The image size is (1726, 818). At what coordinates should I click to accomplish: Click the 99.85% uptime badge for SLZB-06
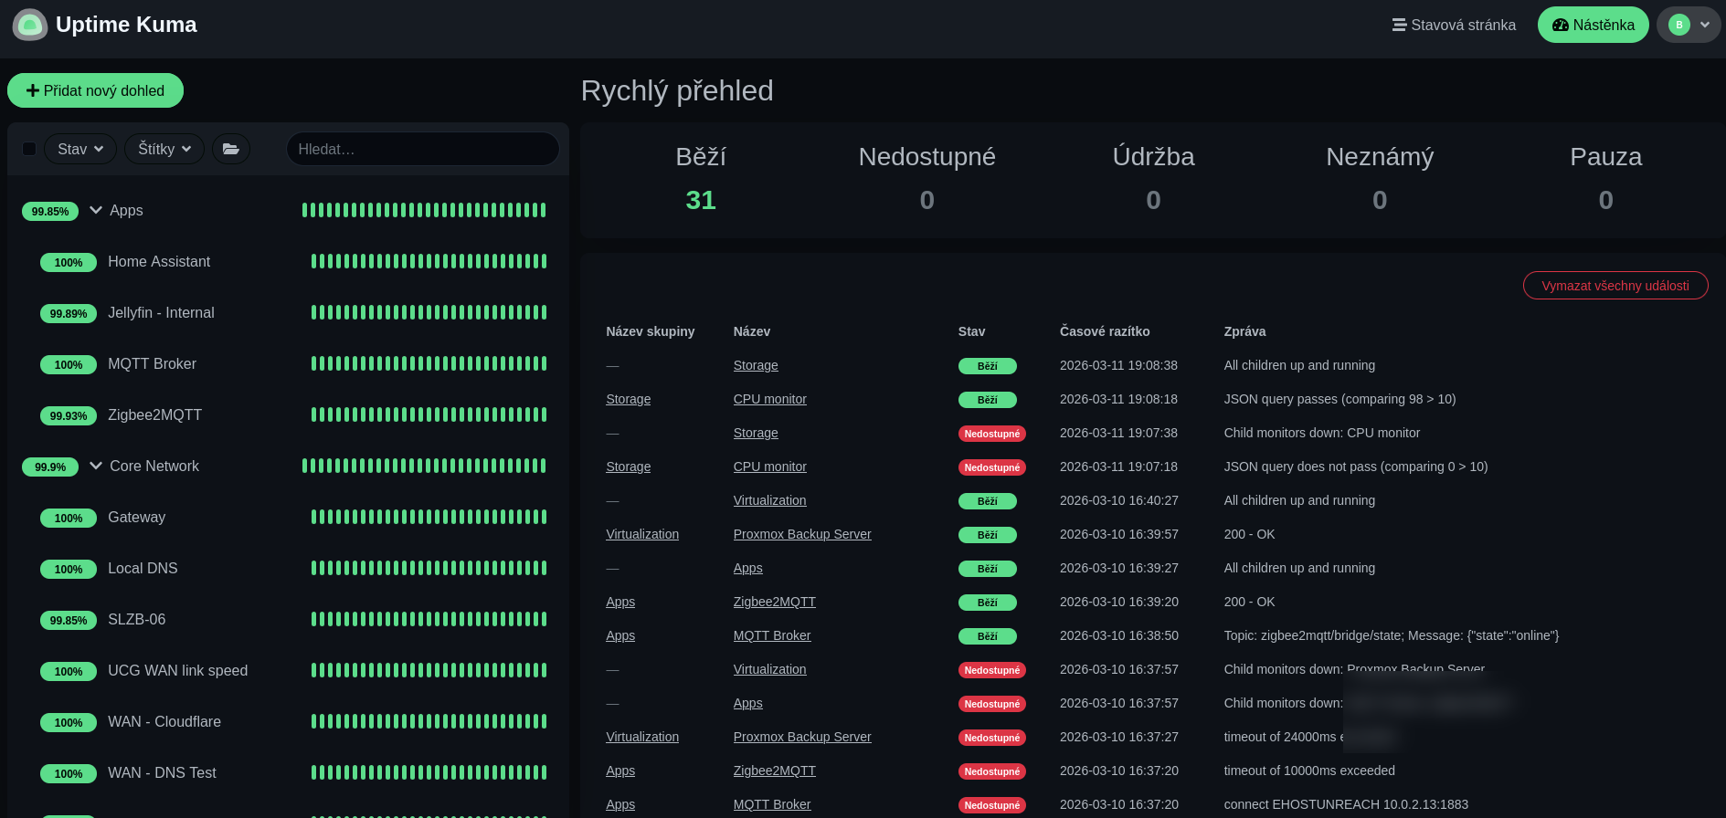[x=69, y=620]
